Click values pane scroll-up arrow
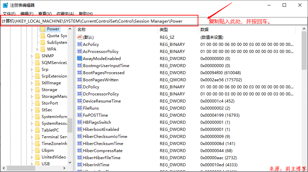The height and width of the screenshot is (172, 308). (x=304, y=29)
